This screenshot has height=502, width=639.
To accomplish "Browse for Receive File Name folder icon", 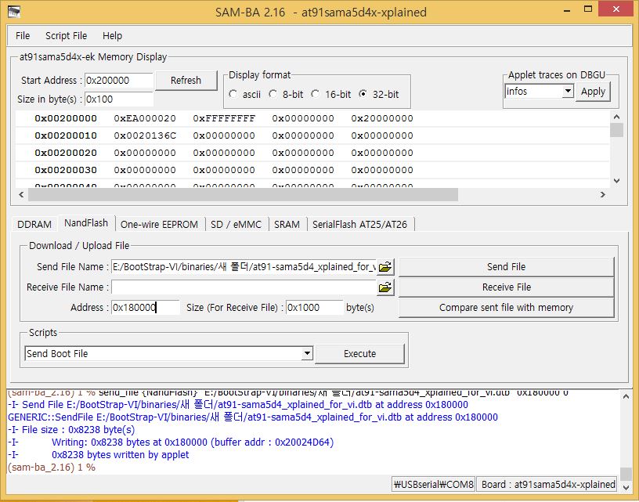I will (385, 287).
